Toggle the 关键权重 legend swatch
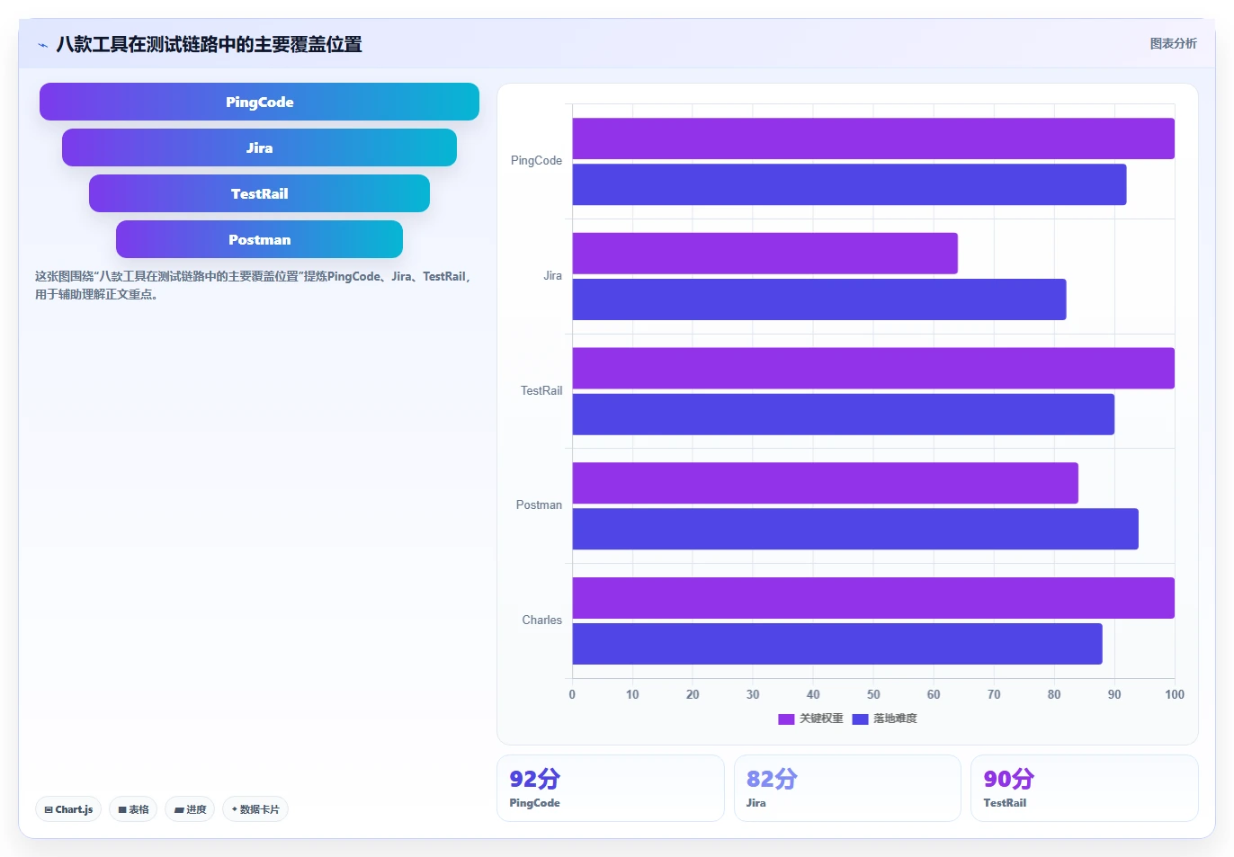Screen dimensions: 1234x857 point(786,719)
